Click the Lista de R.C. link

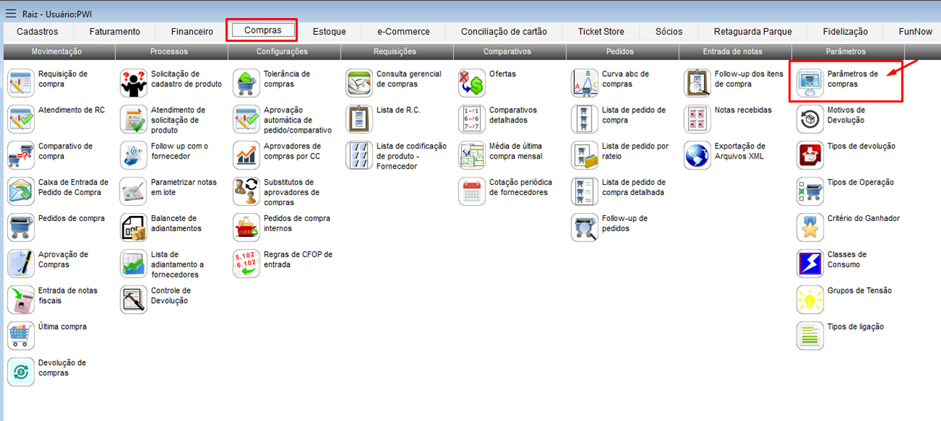pyautogui.click(x=398, y=110)
